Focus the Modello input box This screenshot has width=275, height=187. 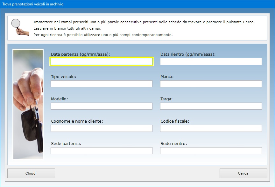tap(102, 106)
